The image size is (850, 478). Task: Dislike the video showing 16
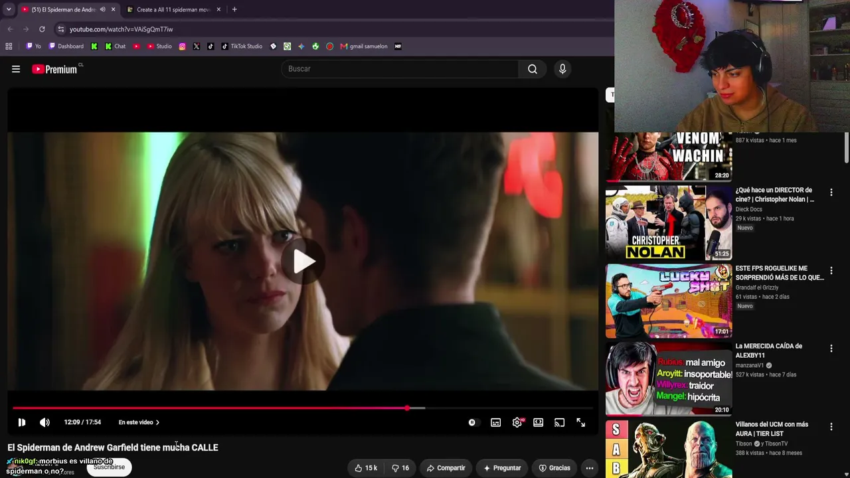click(400, 468)
